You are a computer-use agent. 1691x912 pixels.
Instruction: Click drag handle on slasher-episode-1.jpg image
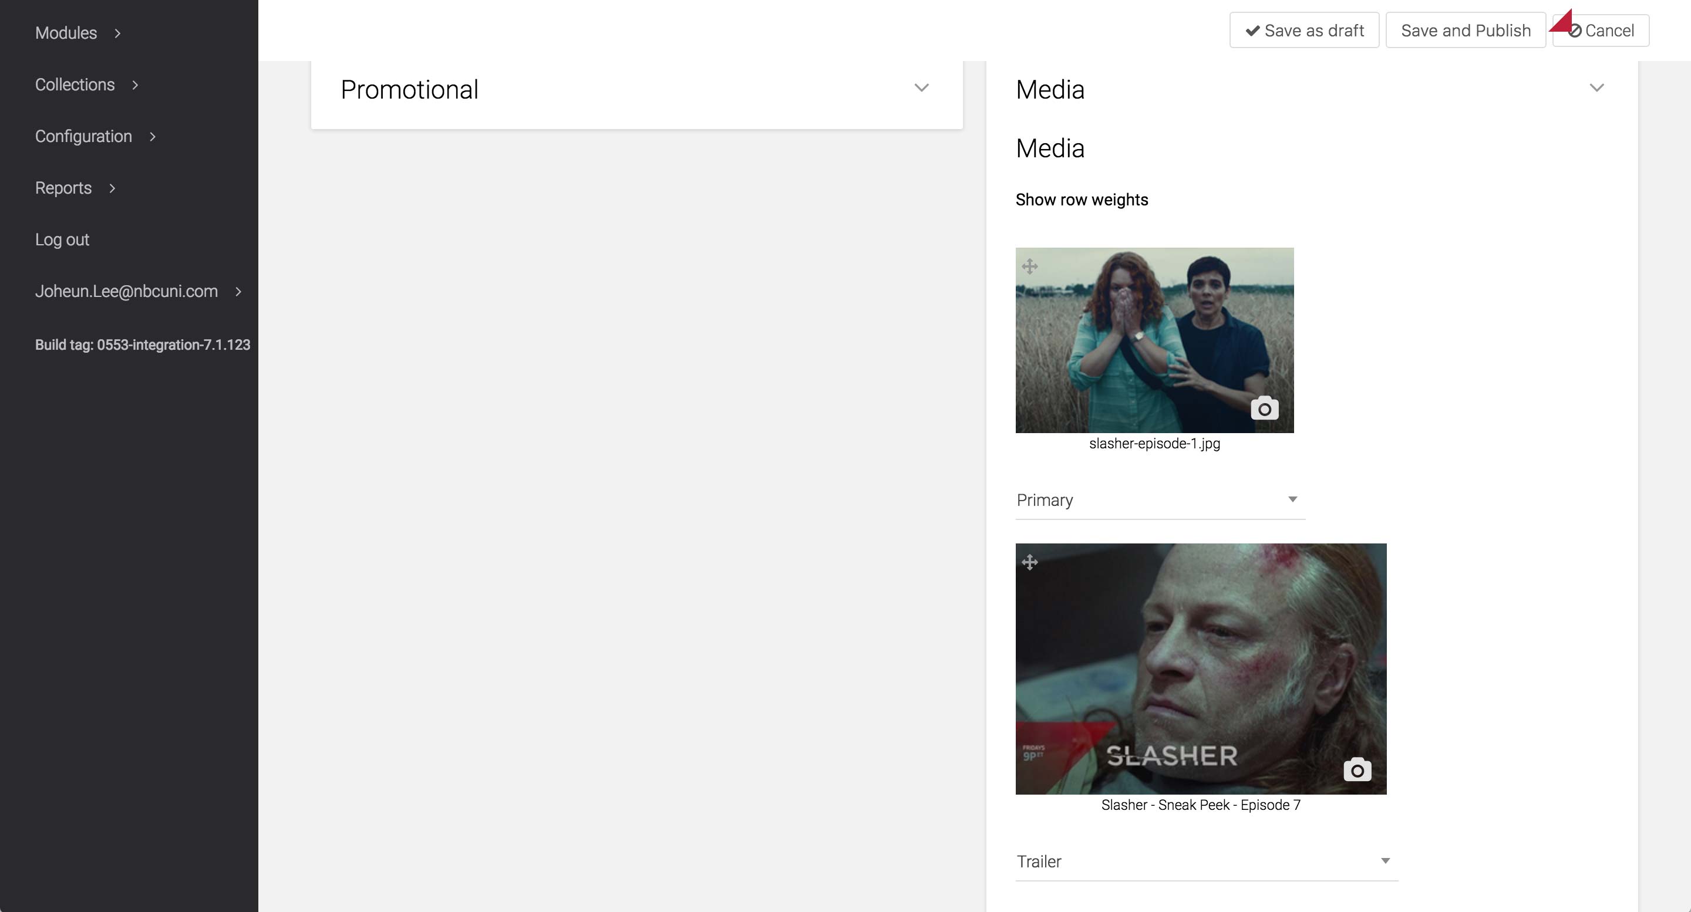click(1029, 266)
